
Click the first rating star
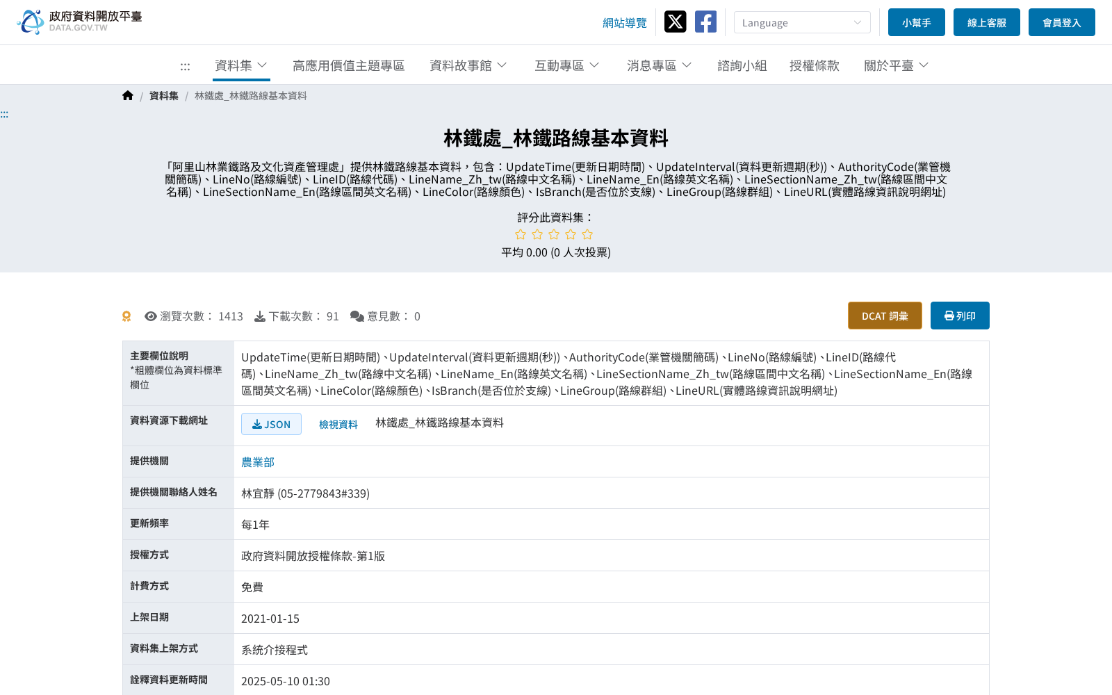[x=521, y=234]
